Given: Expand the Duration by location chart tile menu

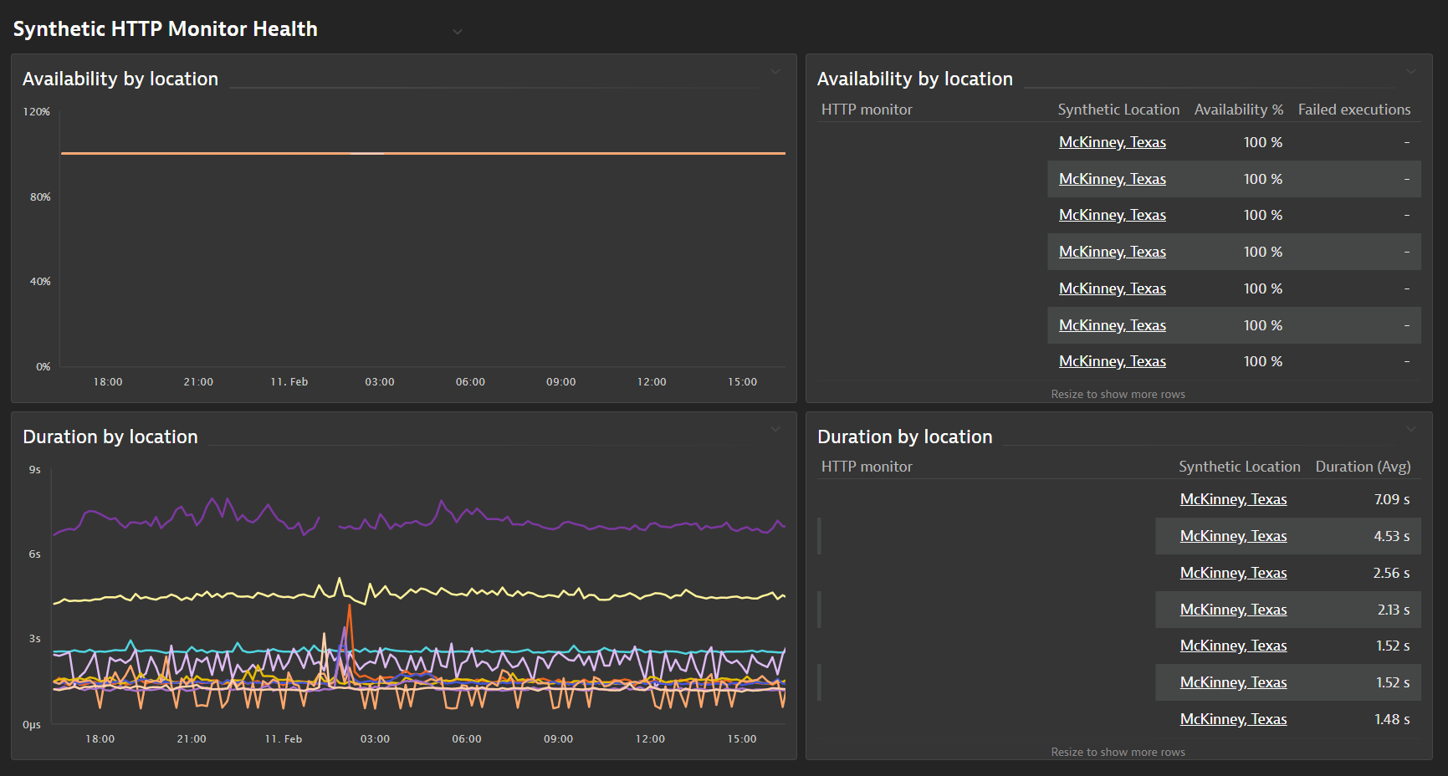Looking at the screenshot, I should click(775, 430).
